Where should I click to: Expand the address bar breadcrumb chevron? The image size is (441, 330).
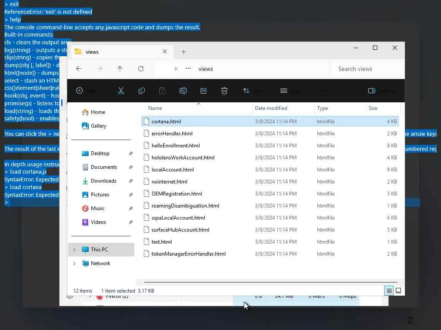(176, 69)
